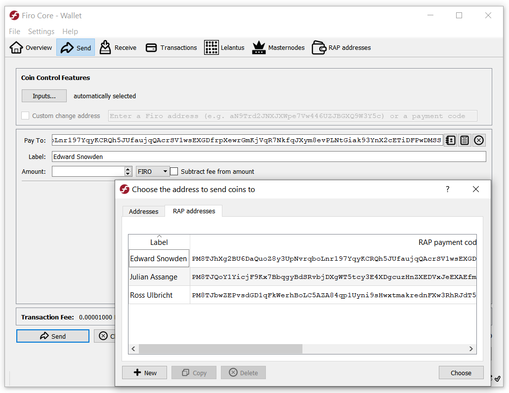
Task: Click the horizontal scrollbar thumb in dialog
Action: (220, 349)
